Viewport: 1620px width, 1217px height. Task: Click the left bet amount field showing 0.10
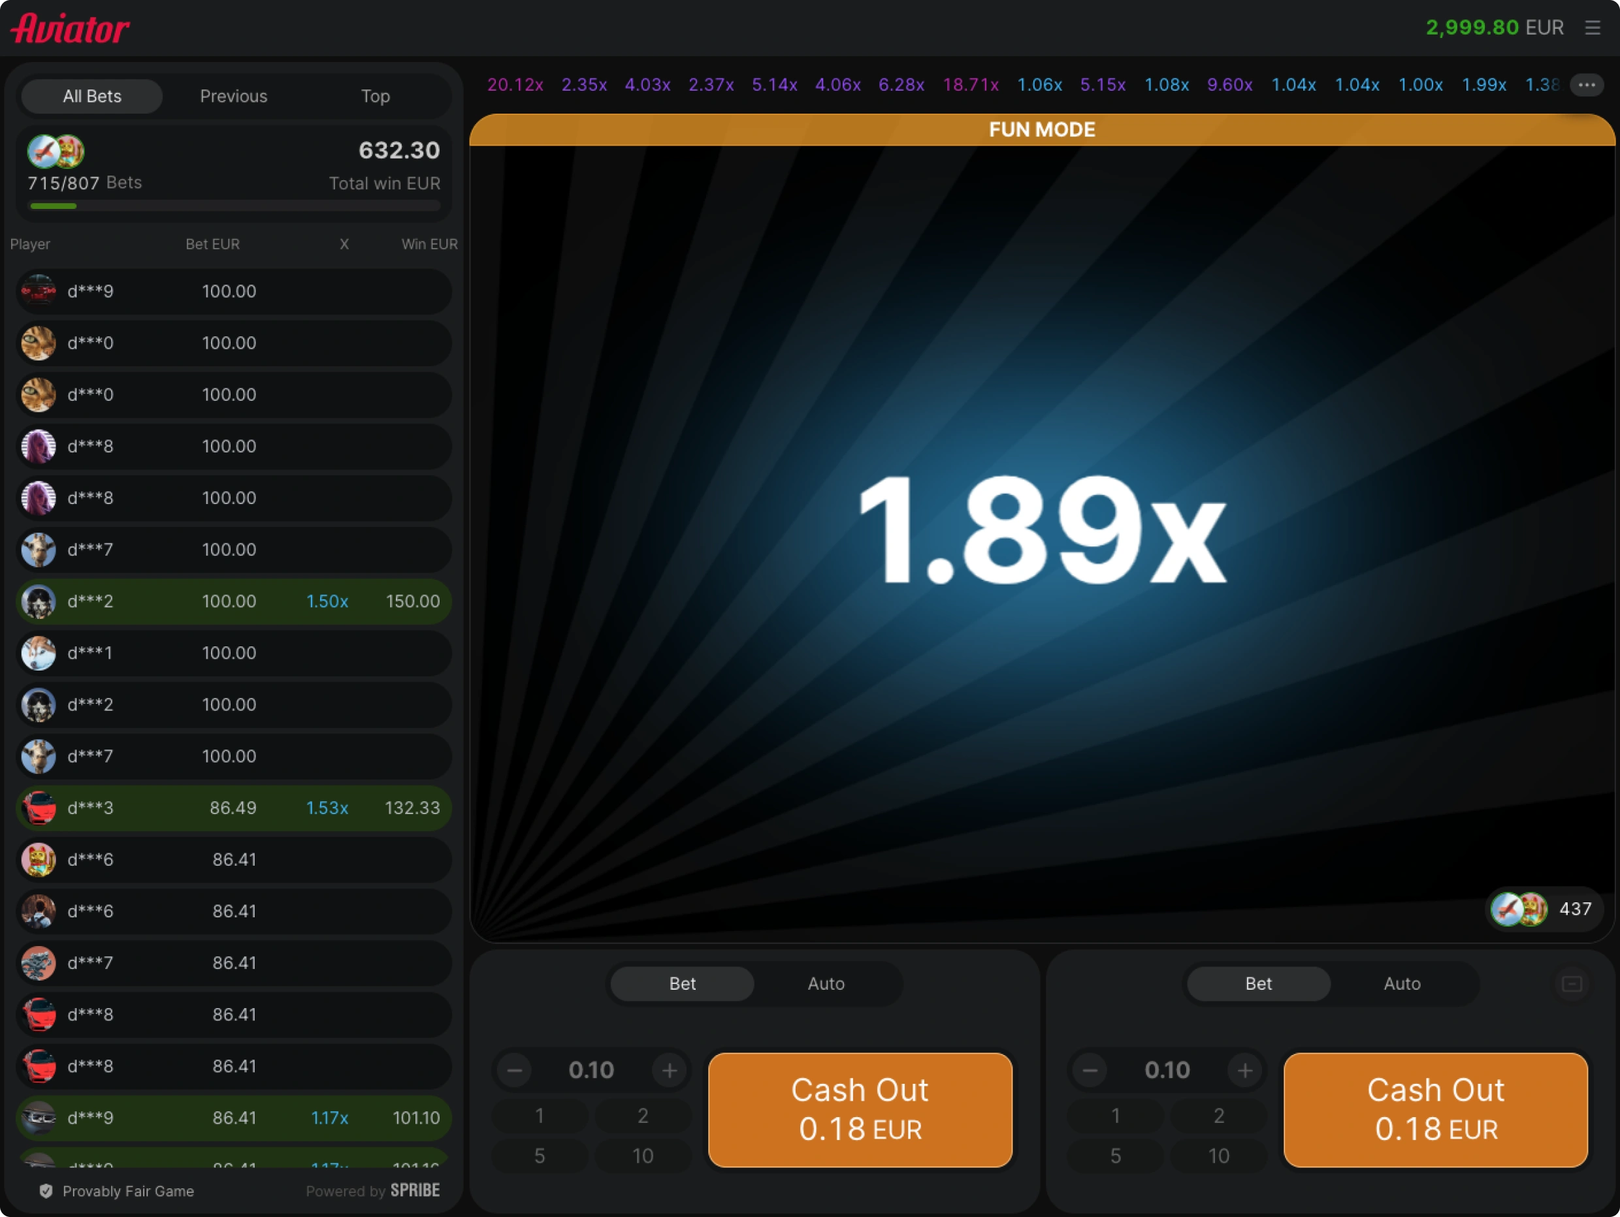tap(591, 1071)
